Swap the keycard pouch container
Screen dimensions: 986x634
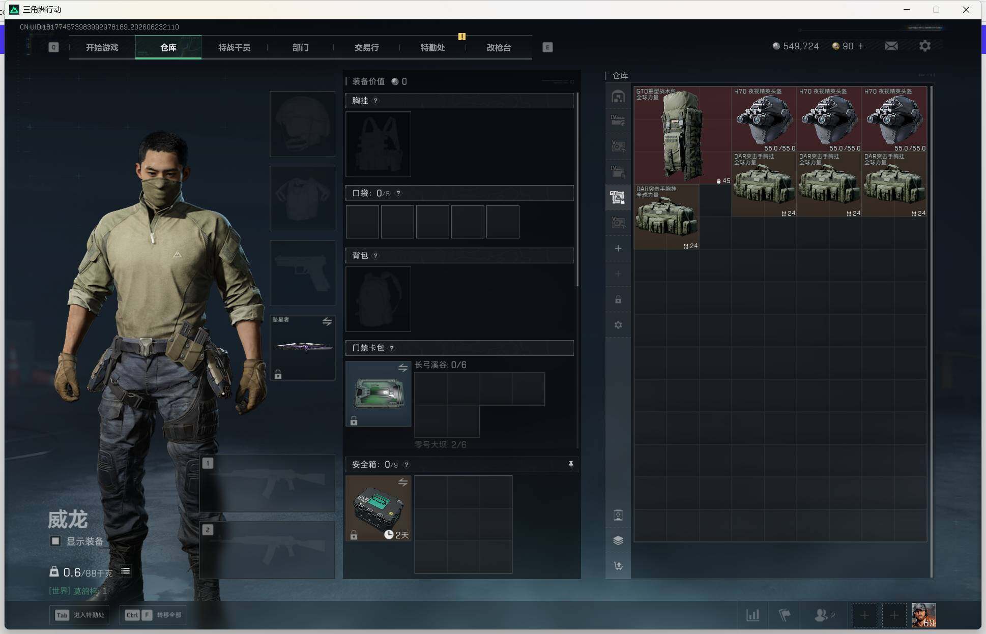point(403,368)
